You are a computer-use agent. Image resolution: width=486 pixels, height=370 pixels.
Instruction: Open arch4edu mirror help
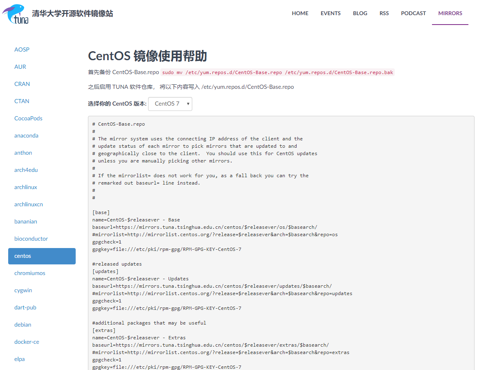26,170
